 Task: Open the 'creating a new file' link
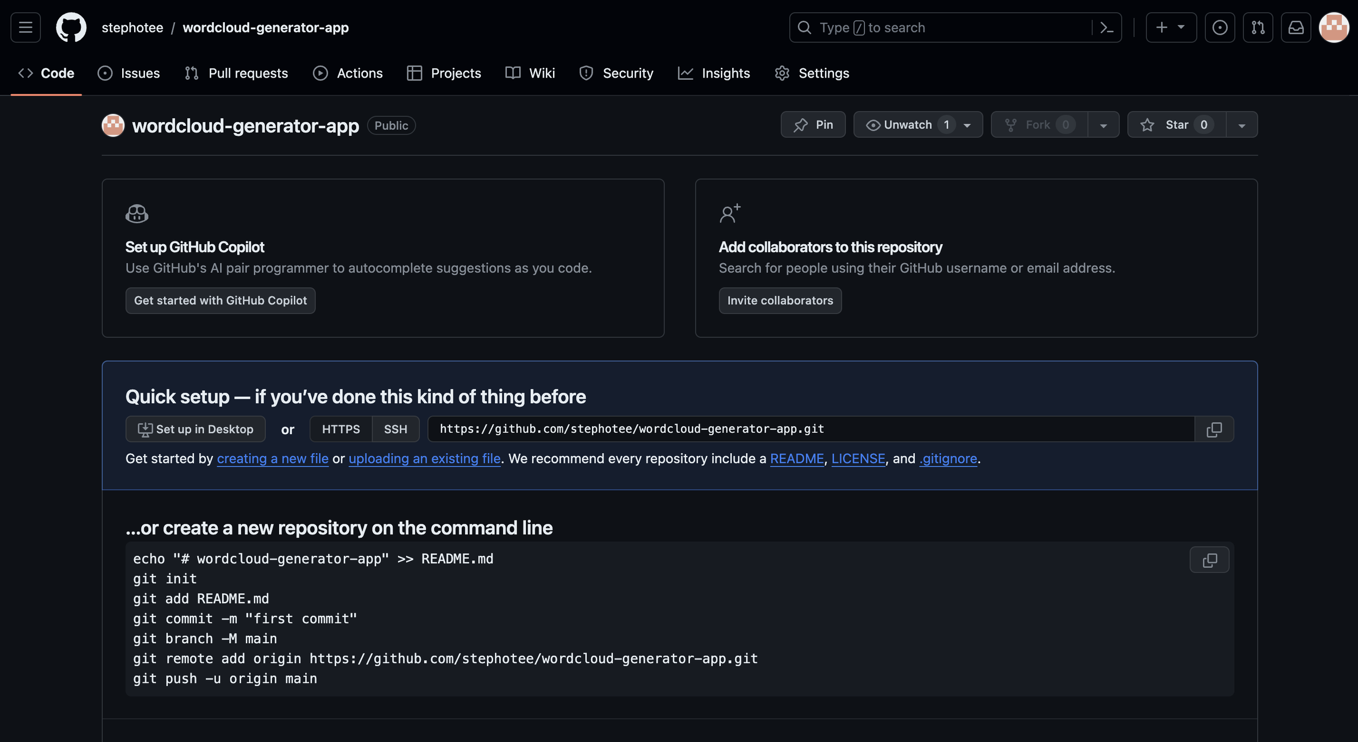pos(272,459)
